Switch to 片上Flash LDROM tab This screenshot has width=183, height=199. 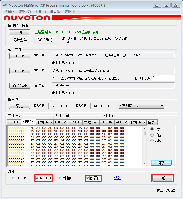point(60,122)
